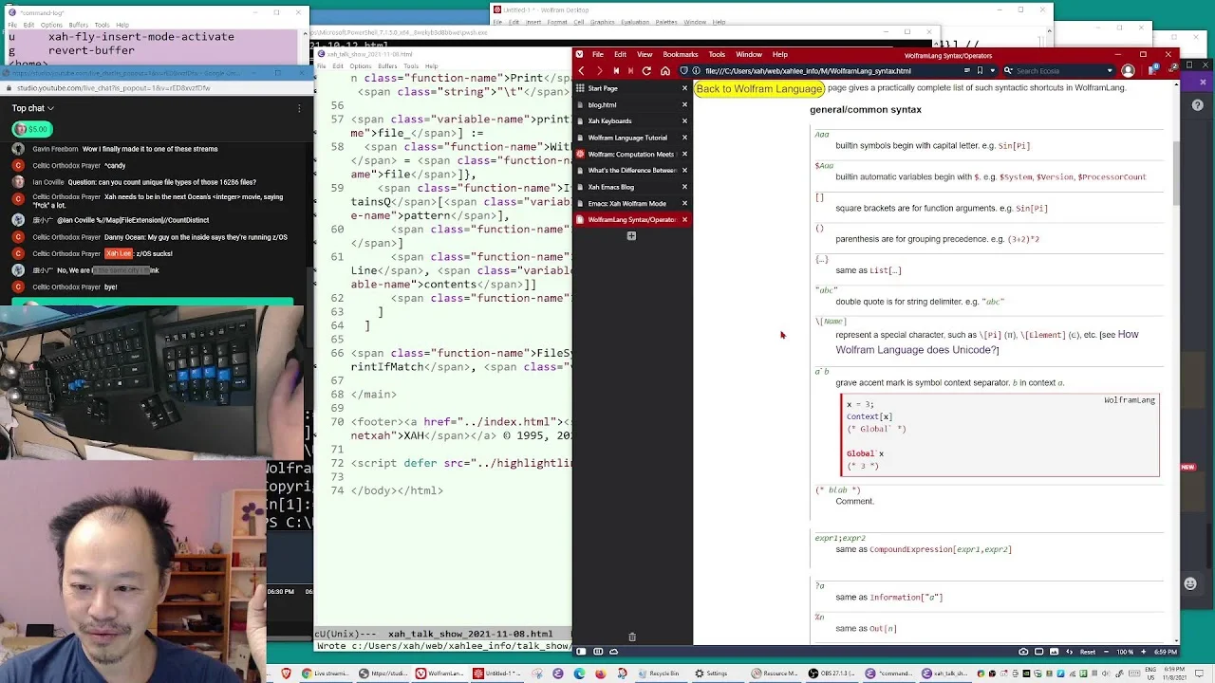Screen dimensions: 1215x683
Task: Add a new tab in the tab panel
Action: pyautogui.click(x=631, y=236)
